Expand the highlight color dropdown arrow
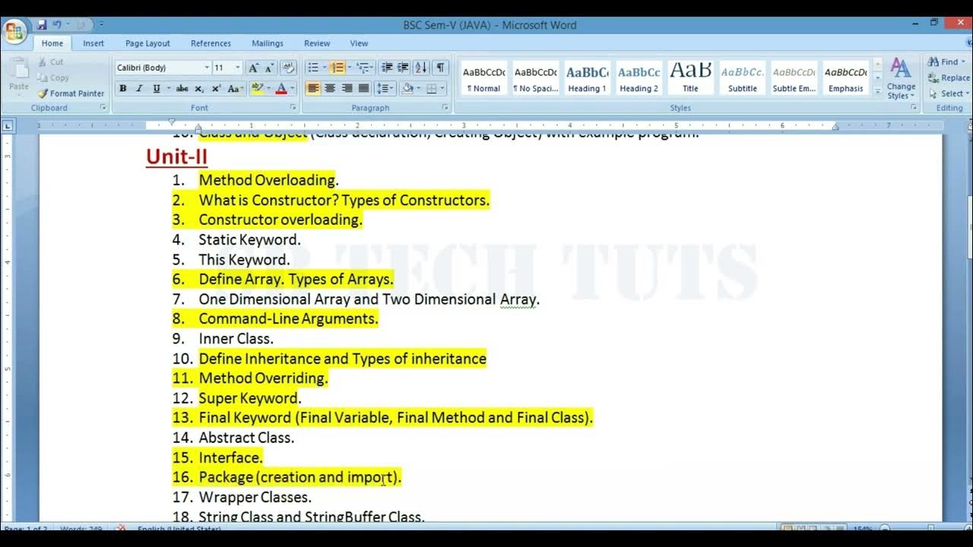The image size is (973, 547). 268,89
